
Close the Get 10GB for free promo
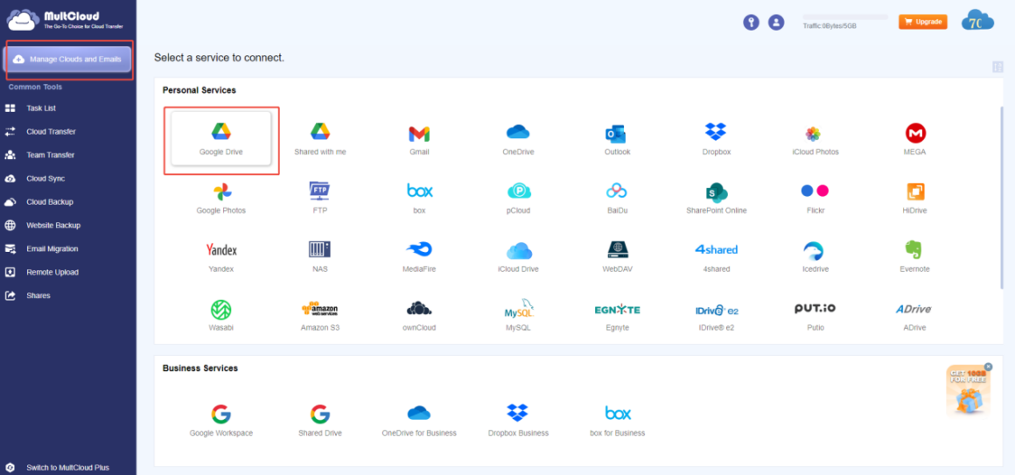tap(988, 367)
